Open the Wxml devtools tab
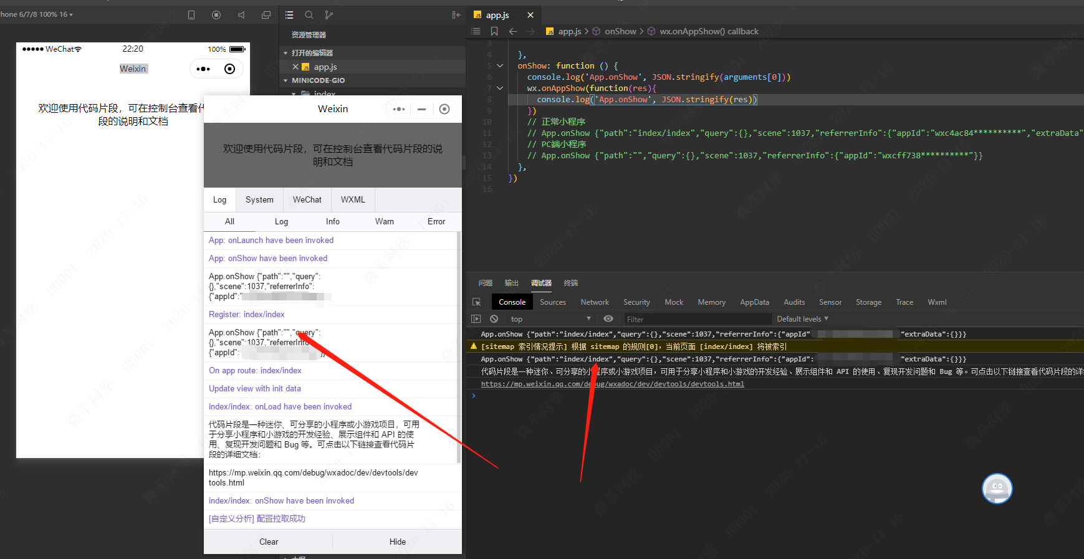The width and height of the screenshot is (1084, 559). pyautogui.click(x=937, y=302)
